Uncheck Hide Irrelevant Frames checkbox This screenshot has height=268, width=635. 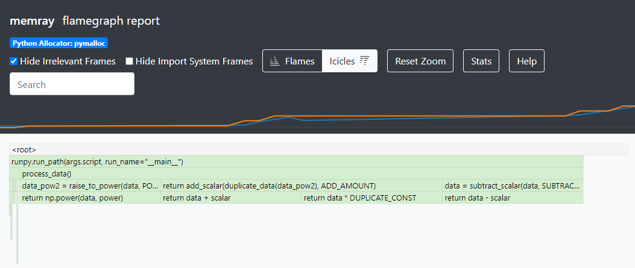point(14,61)
